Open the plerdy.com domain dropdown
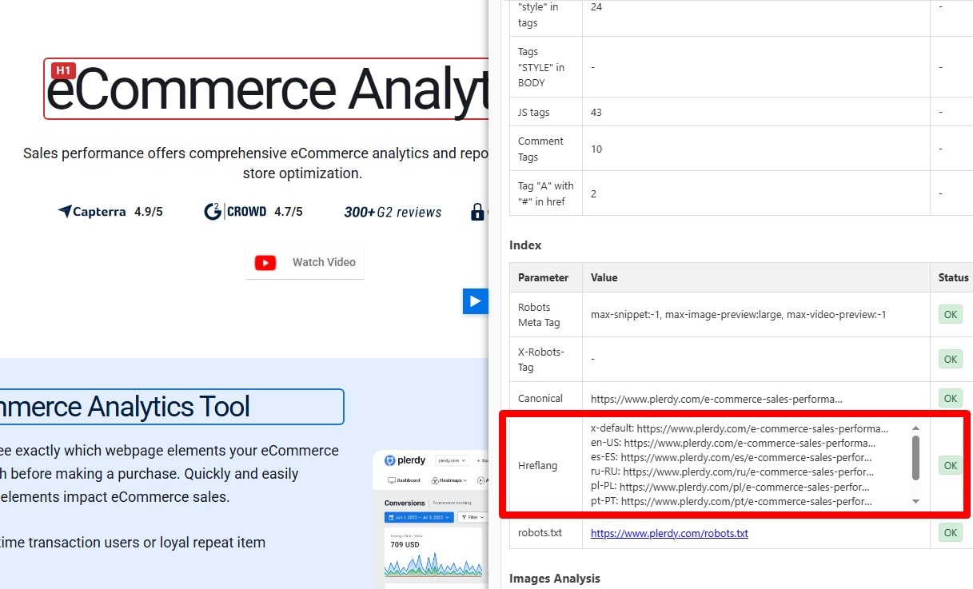This screenshot has height=589, width=973. (453, 460)
